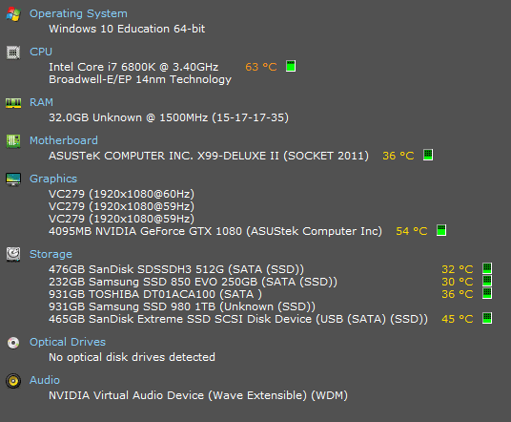The height and width of the screenshot is (422, 511).
Task: Click the GTX 1080 green temperature indicator
Action: 441,230
